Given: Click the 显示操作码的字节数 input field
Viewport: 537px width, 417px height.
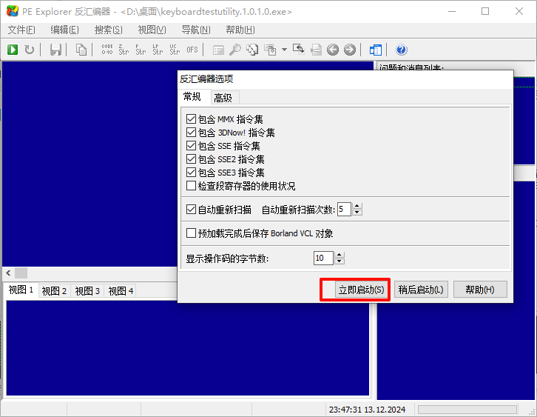Looking at the screenshot, I should tap(323, 258).
